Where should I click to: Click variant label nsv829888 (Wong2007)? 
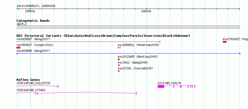(x=33, y=51)
